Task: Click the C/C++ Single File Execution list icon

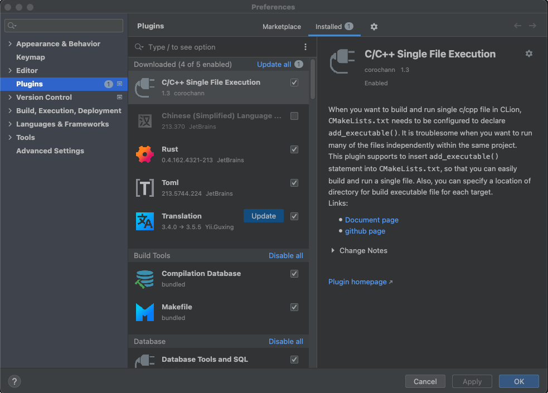Action: [x=145, y=88]
